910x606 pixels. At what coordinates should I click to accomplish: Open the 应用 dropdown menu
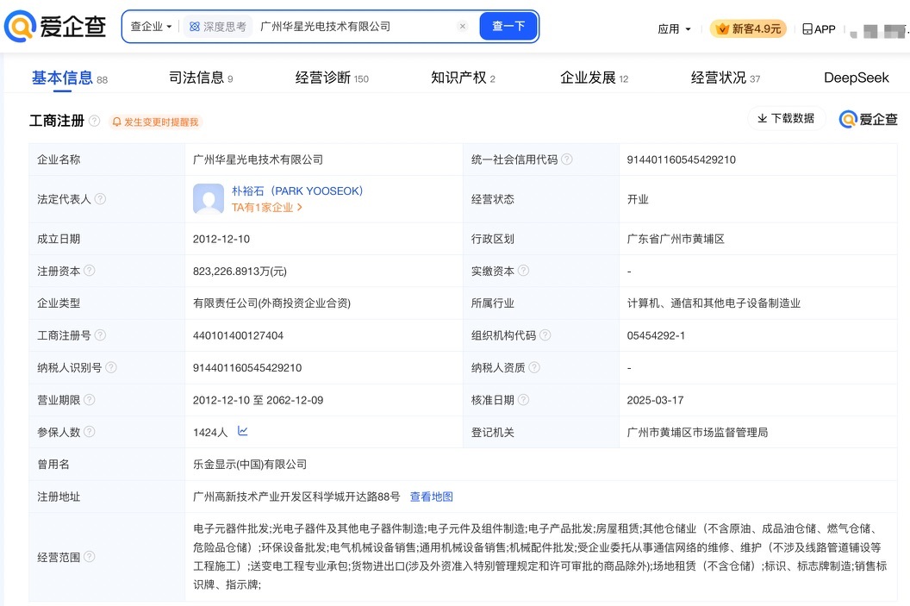pyautogui.click(x=674, y=29)
